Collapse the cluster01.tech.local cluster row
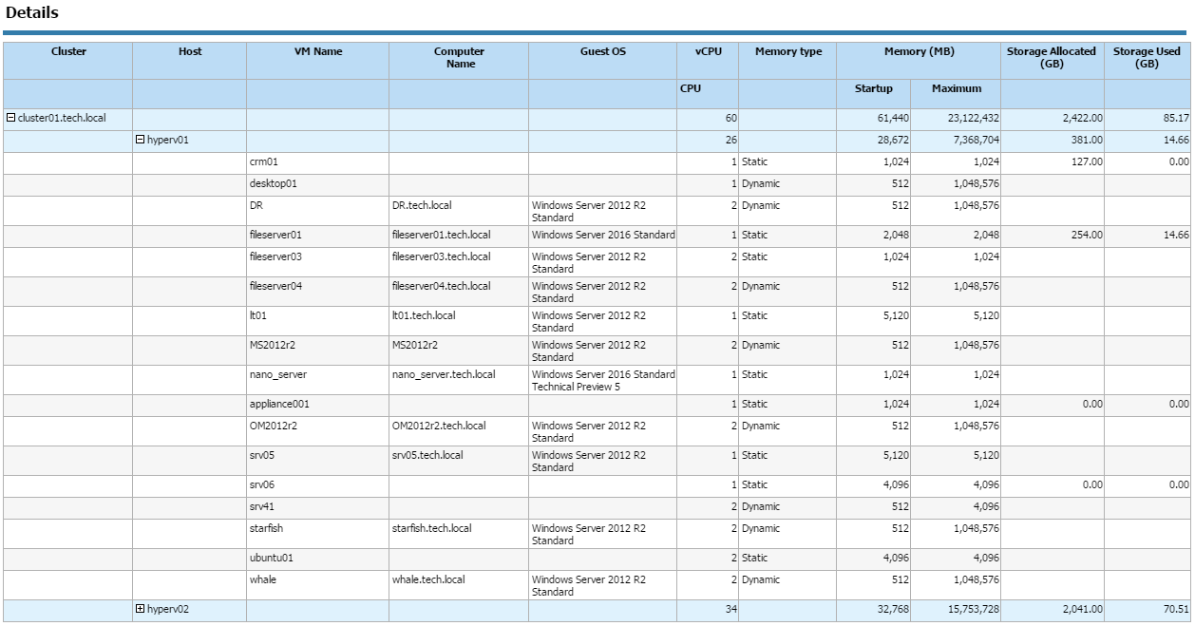 (x=11, y=118)
